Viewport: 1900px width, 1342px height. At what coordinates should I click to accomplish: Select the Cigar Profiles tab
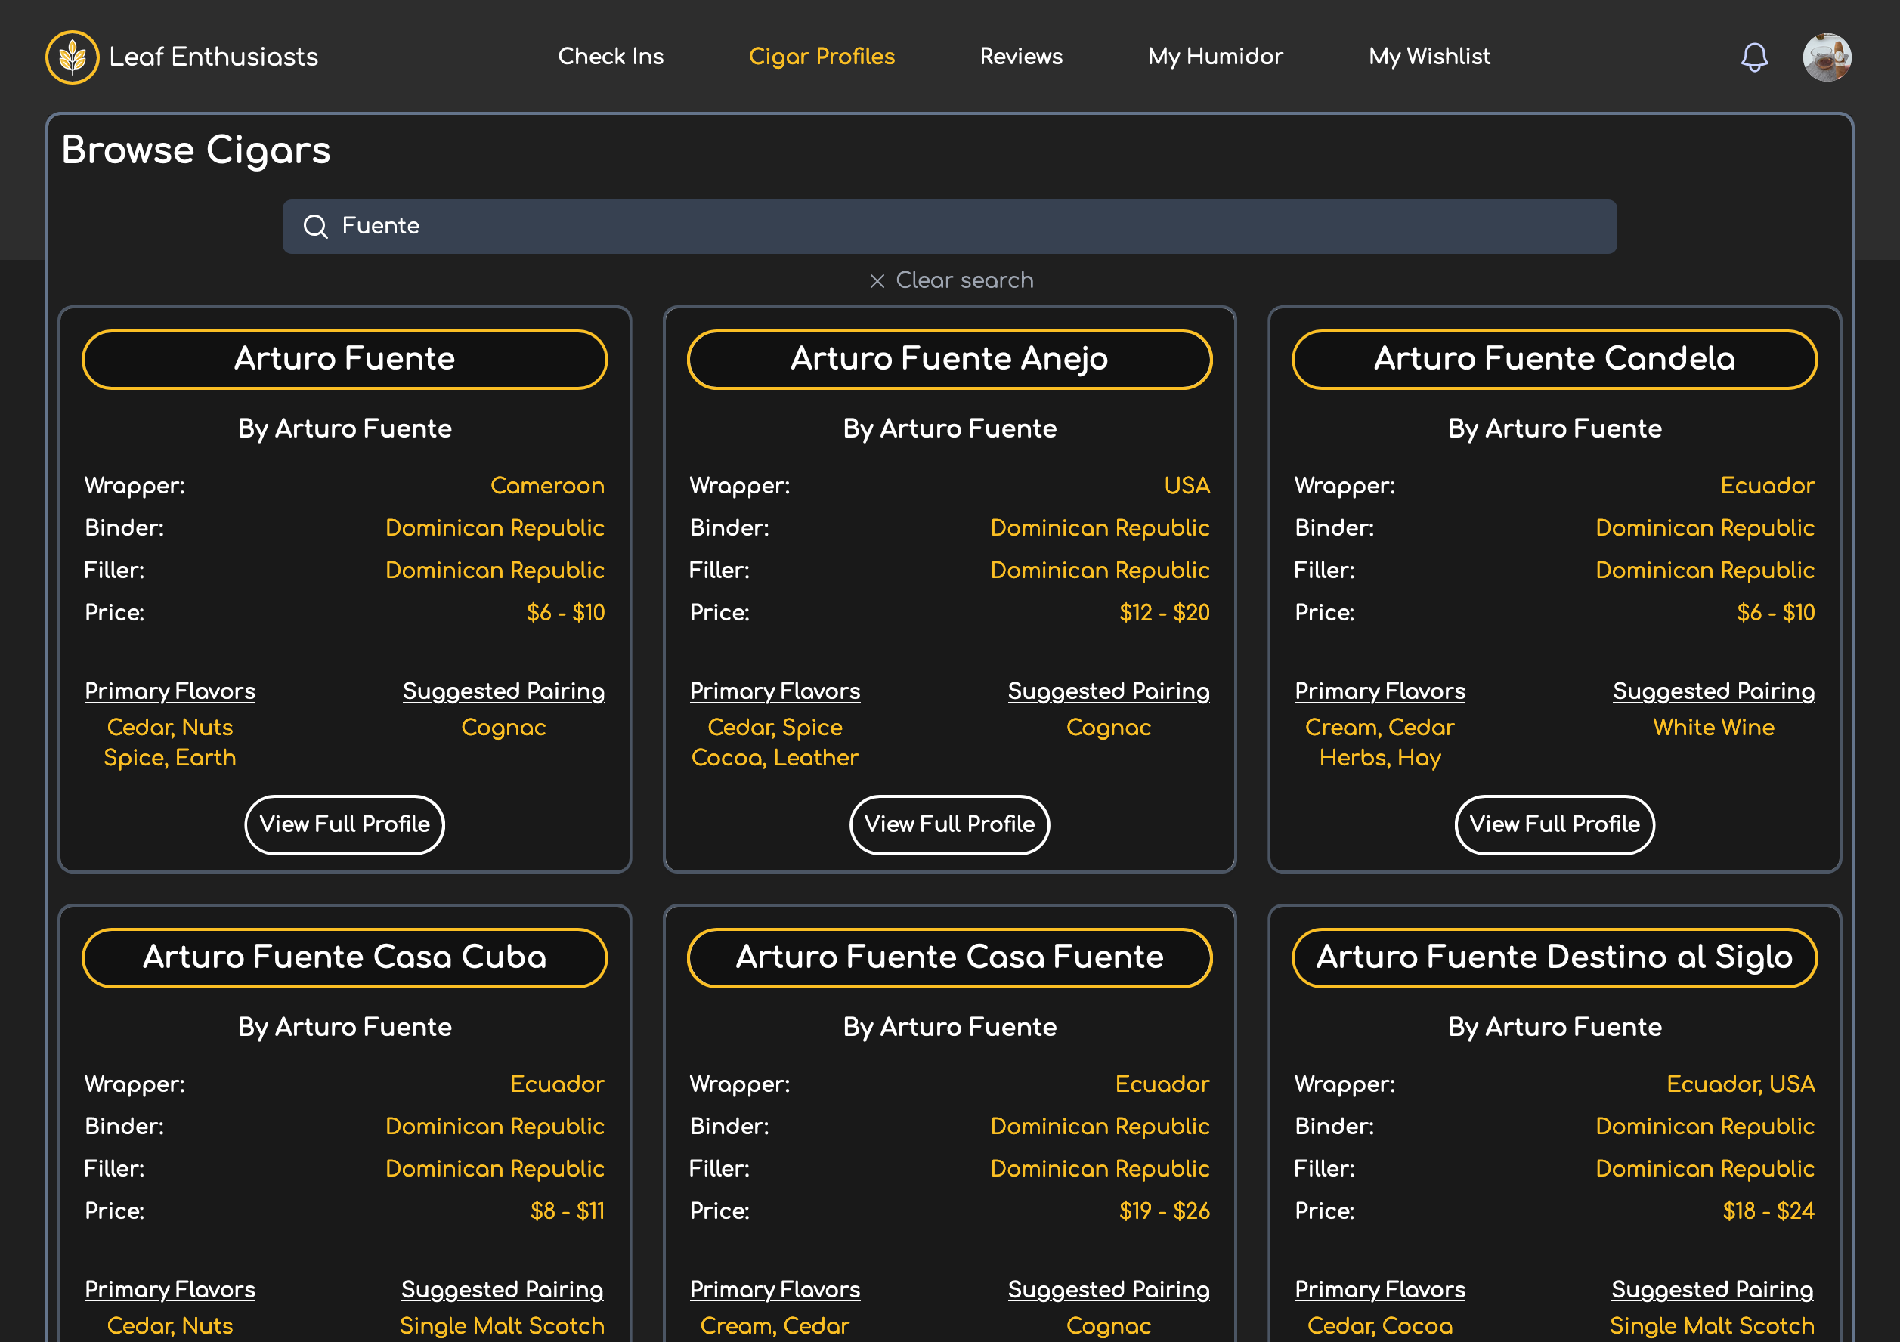click(x=821, y=56)
